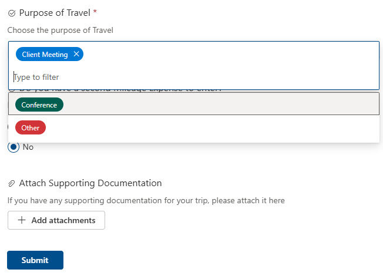Click the Purpose of Travel checkmark icon
383x276 pixels.
(12, 13)
